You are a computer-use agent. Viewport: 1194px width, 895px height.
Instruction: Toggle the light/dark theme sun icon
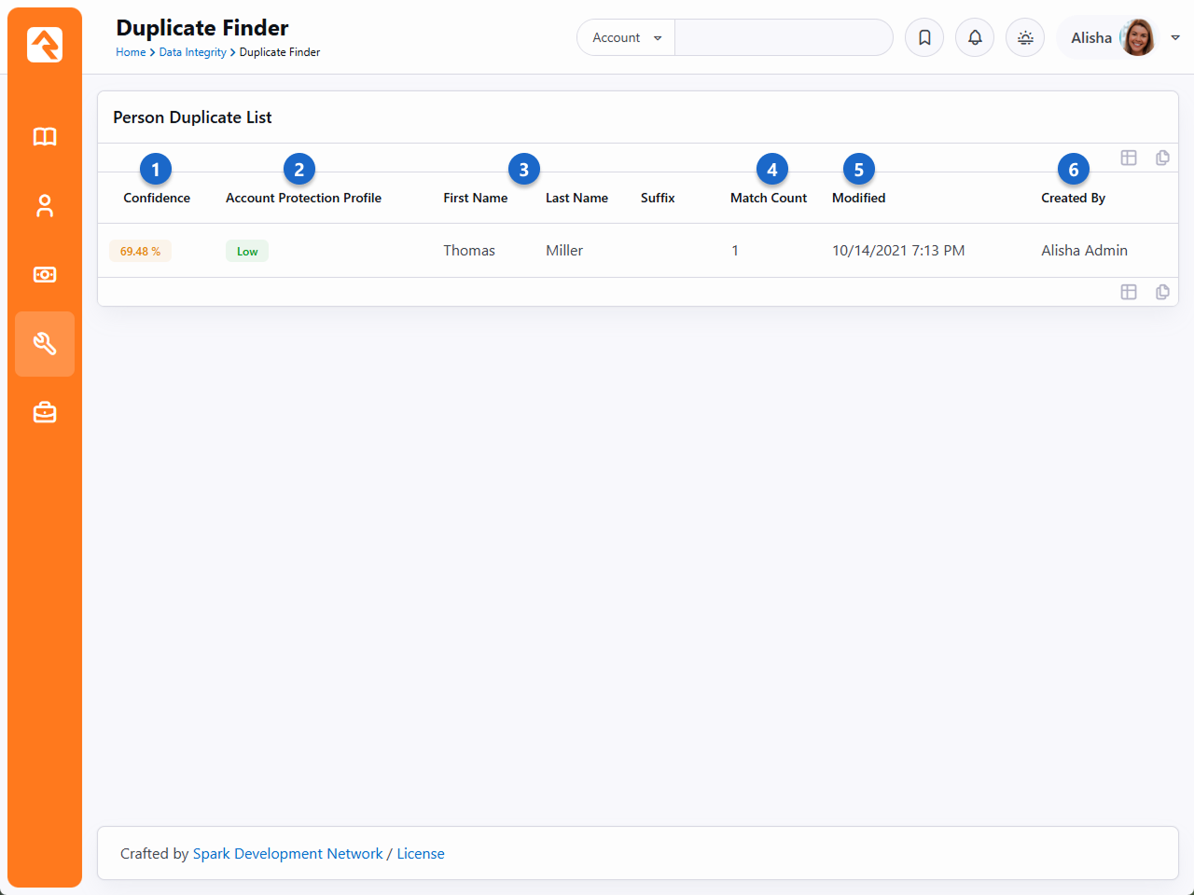(x=1025, y=38)
